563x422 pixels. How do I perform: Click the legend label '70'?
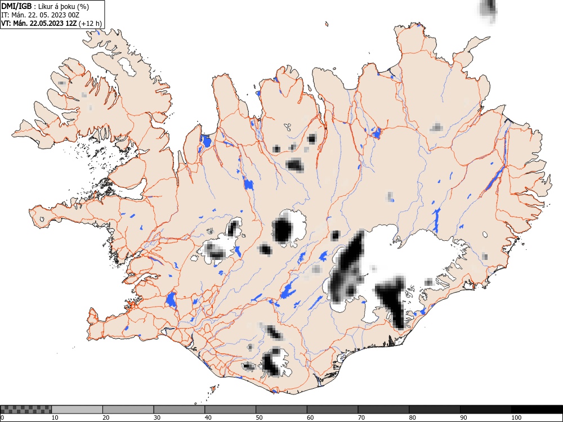[x=361, y=417]
